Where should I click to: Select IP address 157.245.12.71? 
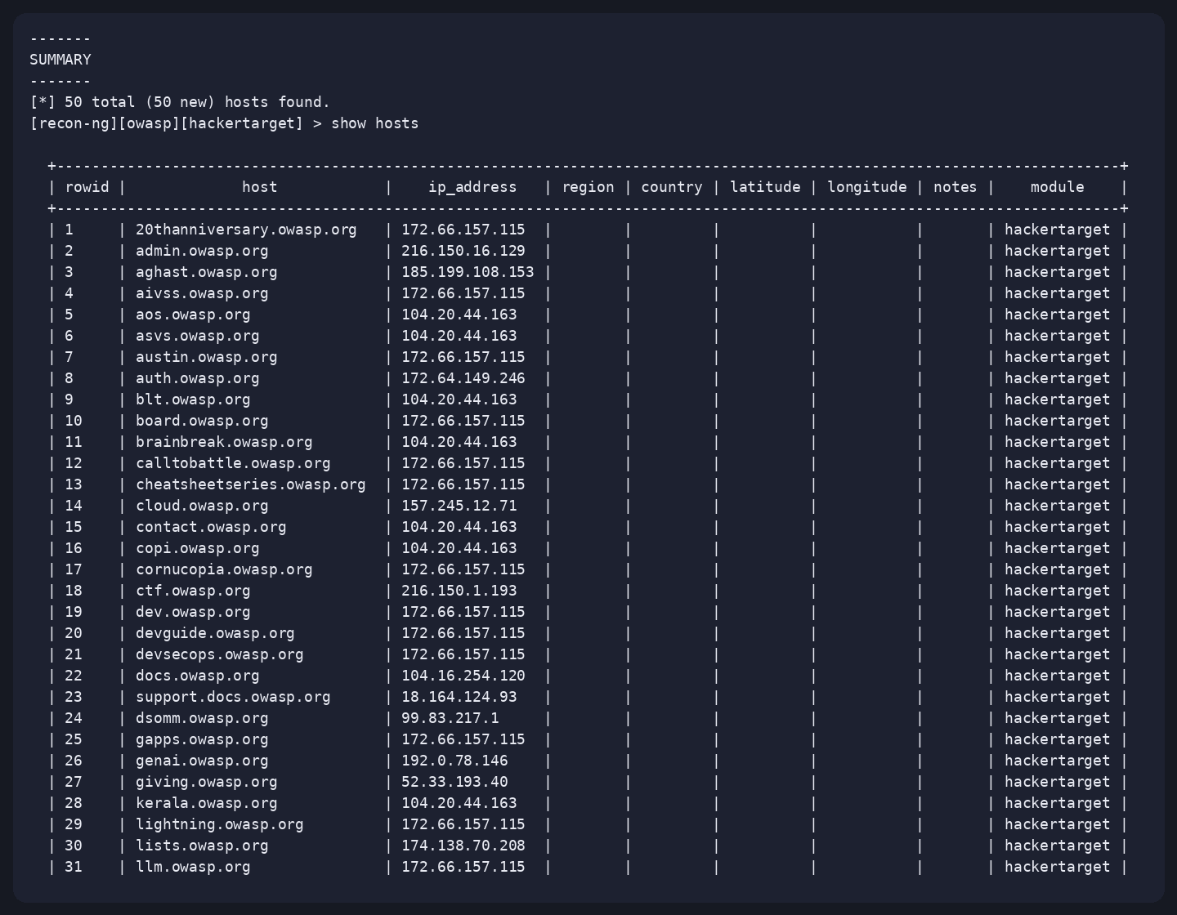pos(459,506)
